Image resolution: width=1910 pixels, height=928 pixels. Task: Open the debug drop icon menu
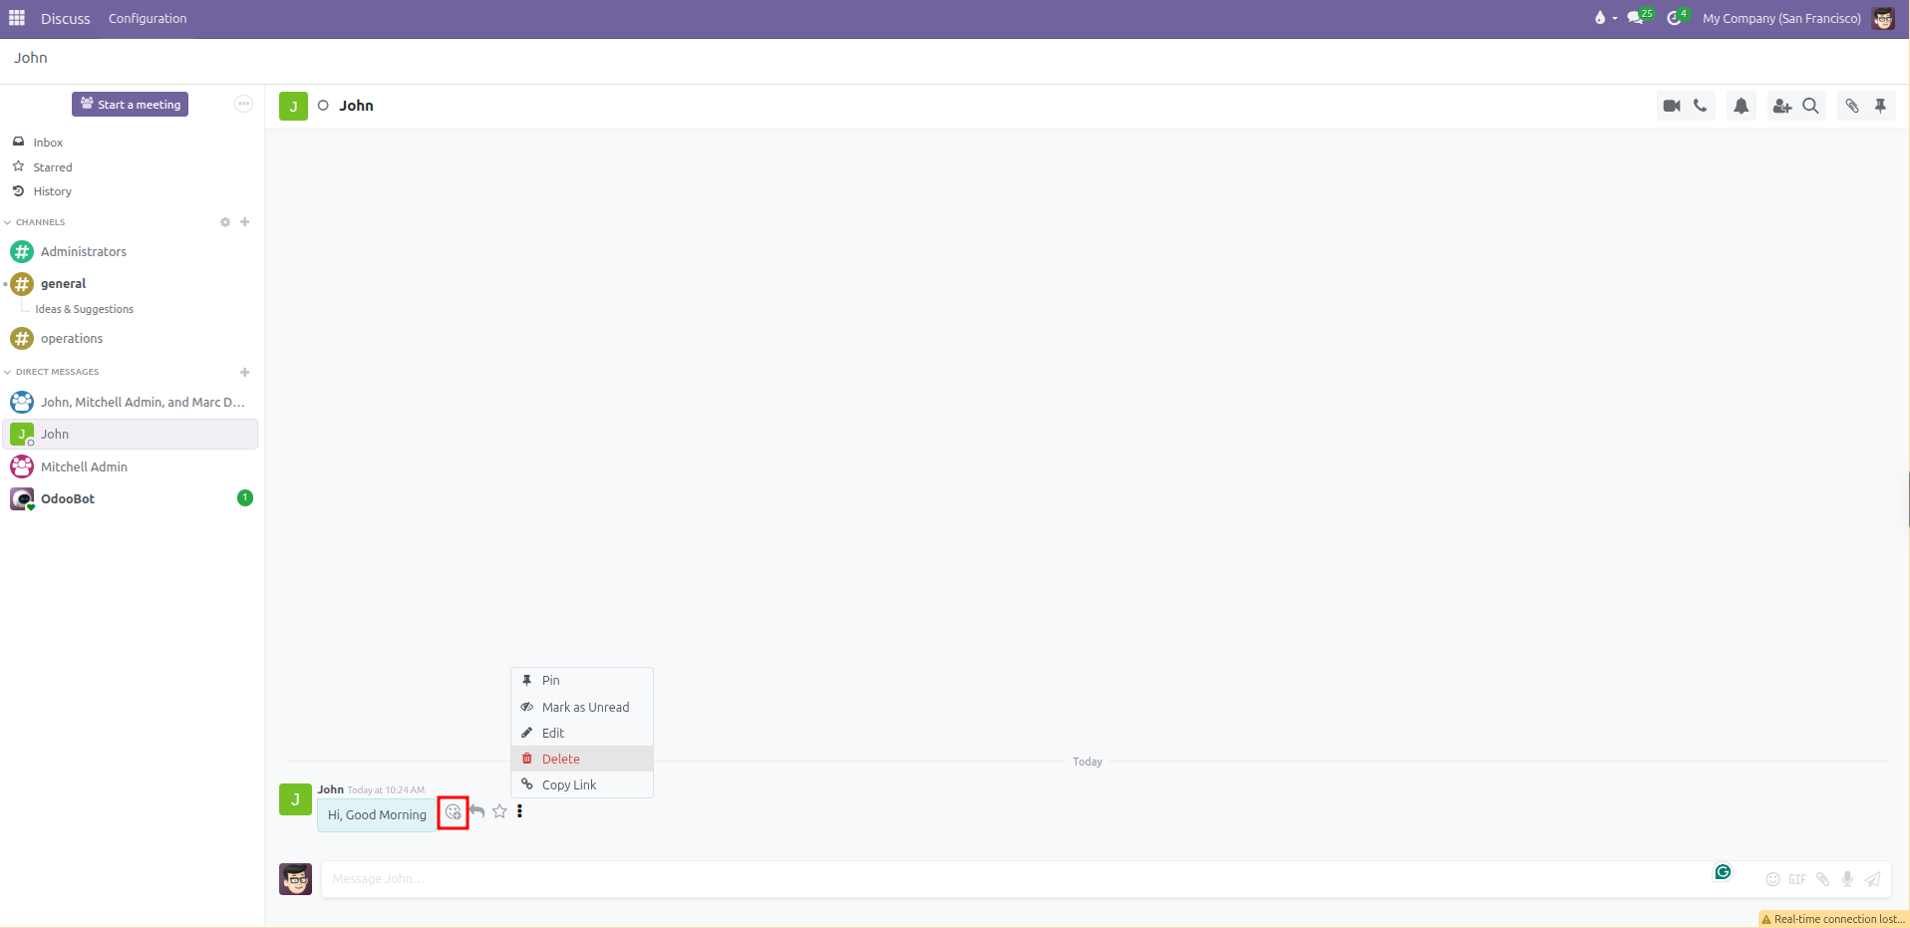pyautogui.click(x=1604, y=18)
